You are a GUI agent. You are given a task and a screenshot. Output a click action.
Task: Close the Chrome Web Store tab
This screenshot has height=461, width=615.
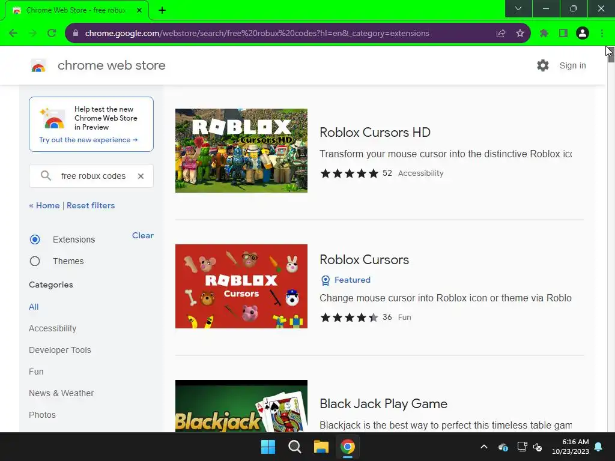coord(139,10)
